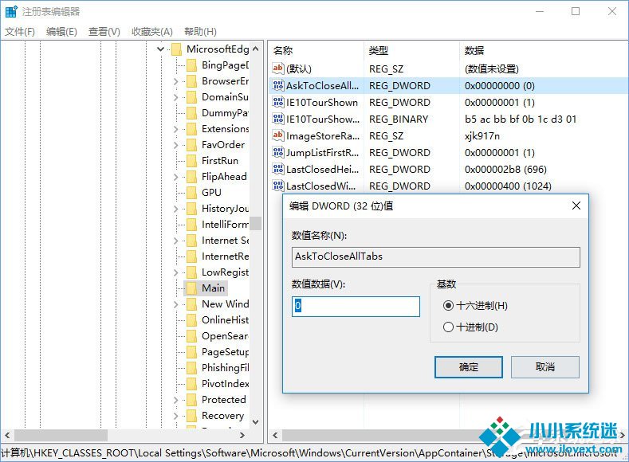Click the DWORD icon beside LastClosedHei
629x462 pixels.
click(278, 169)
